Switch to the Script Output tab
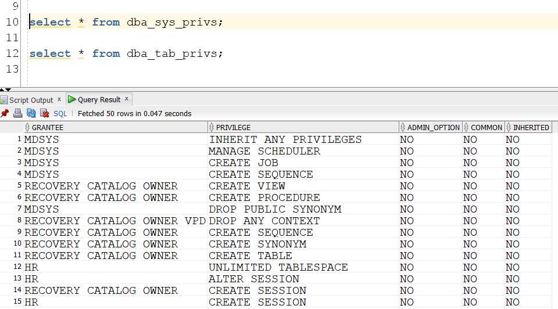Viewport: 558px width, 309px height. [31, 100]
